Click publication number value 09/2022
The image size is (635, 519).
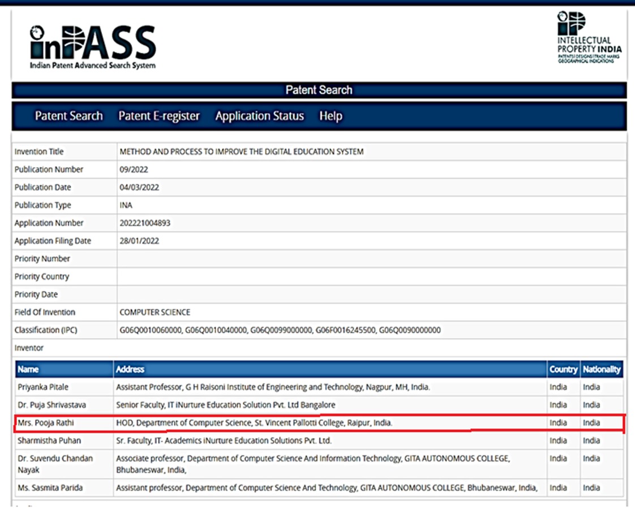(x=134, y=169)
